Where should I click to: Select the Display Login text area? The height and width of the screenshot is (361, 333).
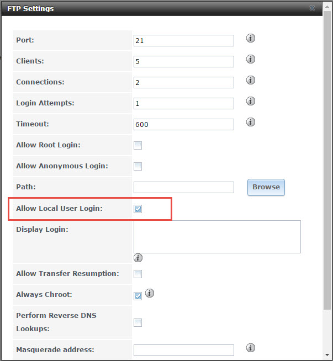(x=217, y=237)
